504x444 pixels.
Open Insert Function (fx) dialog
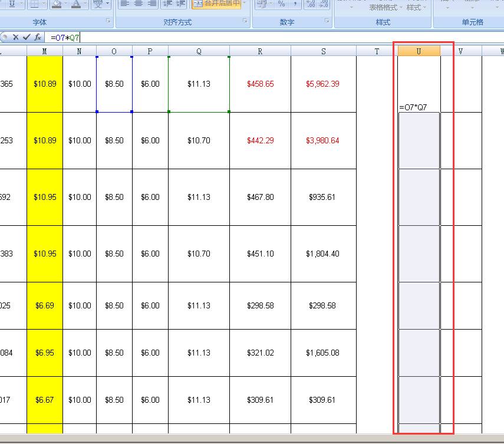pyautogui.click(x=37, y=37)
